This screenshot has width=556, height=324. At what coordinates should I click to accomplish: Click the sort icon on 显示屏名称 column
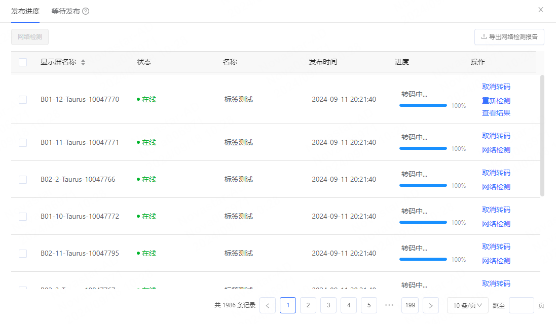click(83, 62)
